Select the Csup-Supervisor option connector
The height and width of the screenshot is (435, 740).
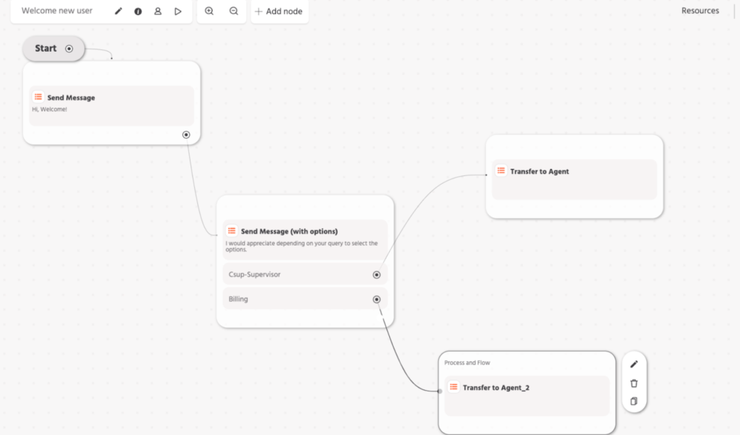pyautogui.click(x=377, y=275)
